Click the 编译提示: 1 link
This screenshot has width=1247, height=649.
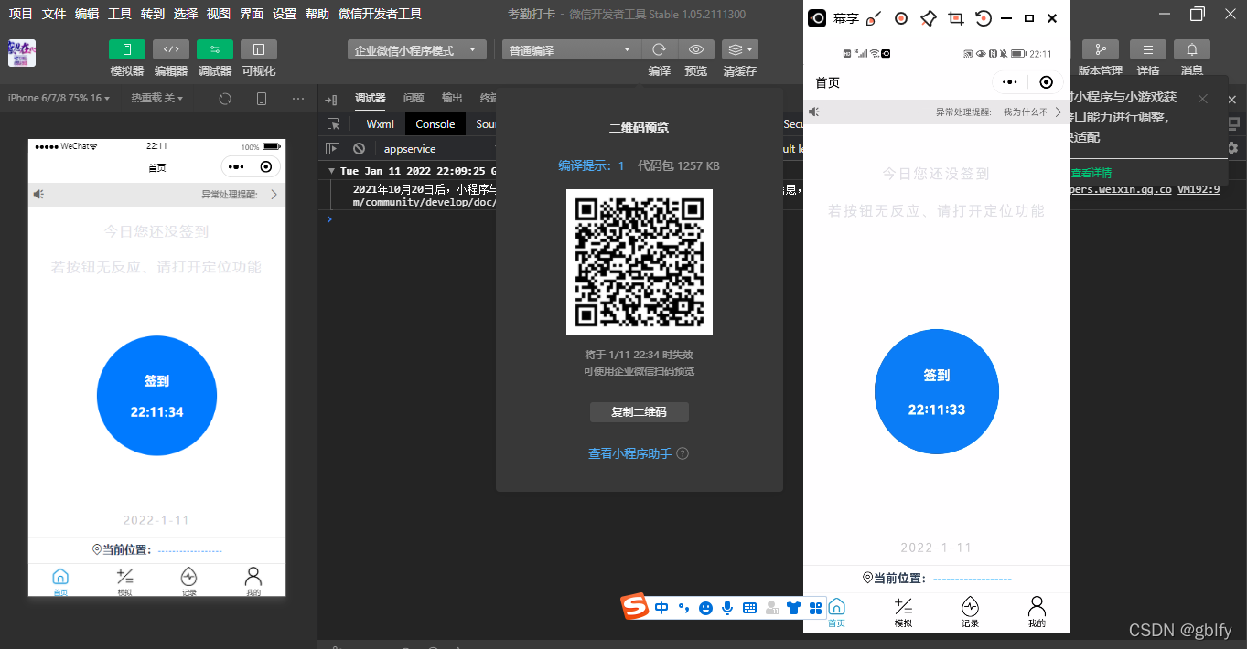591,166
